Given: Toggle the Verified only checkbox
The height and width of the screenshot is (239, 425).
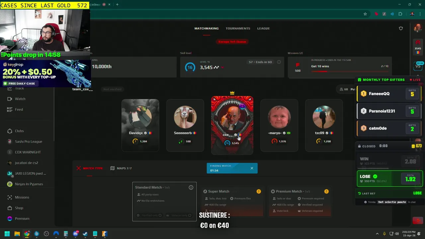Looking at the screenshot, I should pyautogui.click(x=160, y=215).
